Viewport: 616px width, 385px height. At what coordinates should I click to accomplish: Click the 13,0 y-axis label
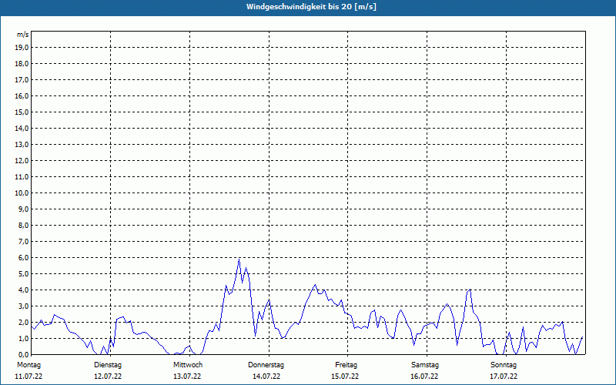(22, 145)
